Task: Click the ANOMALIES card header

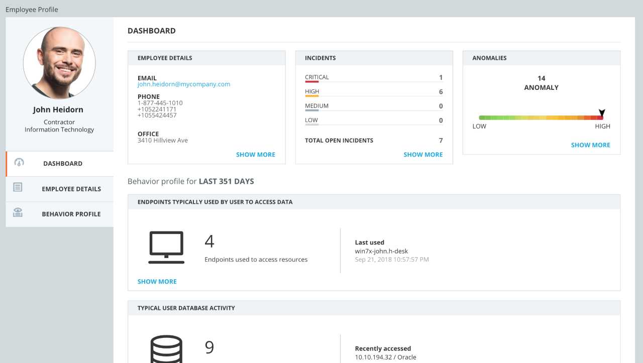Action: 542,58
